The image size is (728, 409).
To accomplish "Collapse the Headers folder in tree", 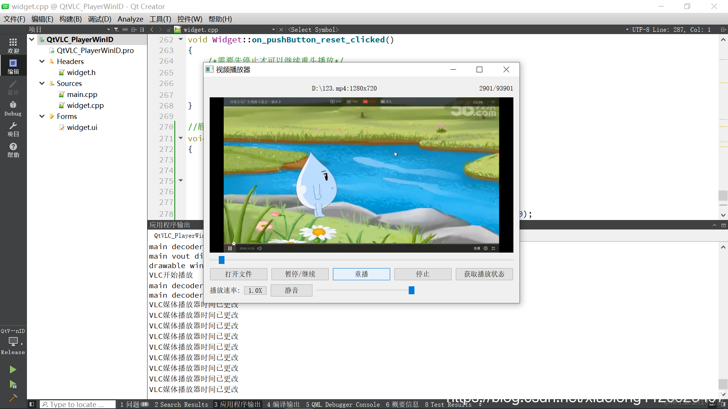I will click(42, 61).
